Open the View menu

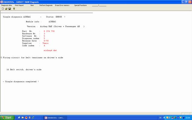pos(32,5)
